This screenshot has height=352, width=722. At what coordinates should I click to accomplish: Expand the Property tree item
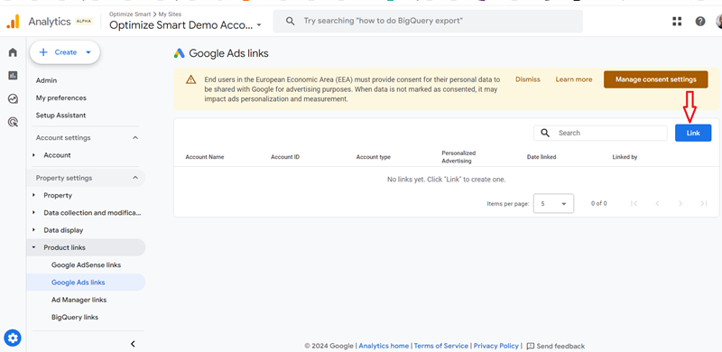[34, 195]
